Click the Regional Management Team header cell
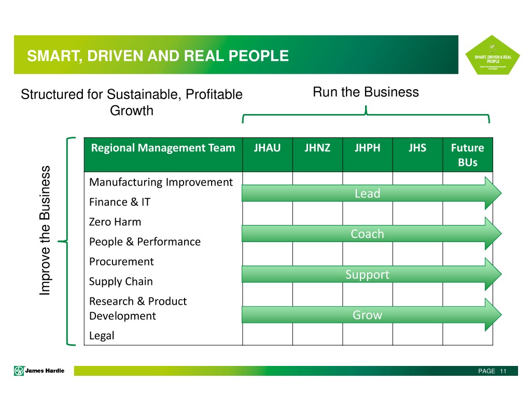Image resolution: width=531 pixels, height=410 pixels. [x=163, y=148]
